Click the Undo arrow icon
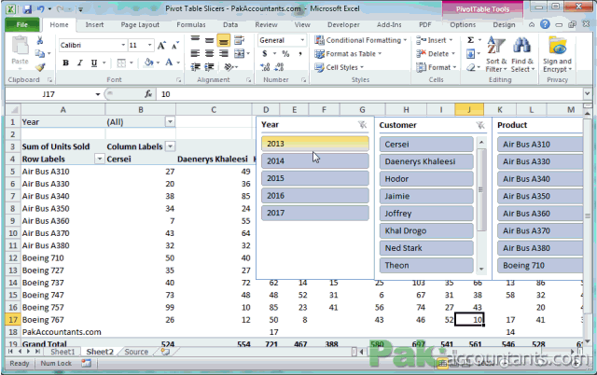This screenshot has width=597, height=375. pos(40,8)
